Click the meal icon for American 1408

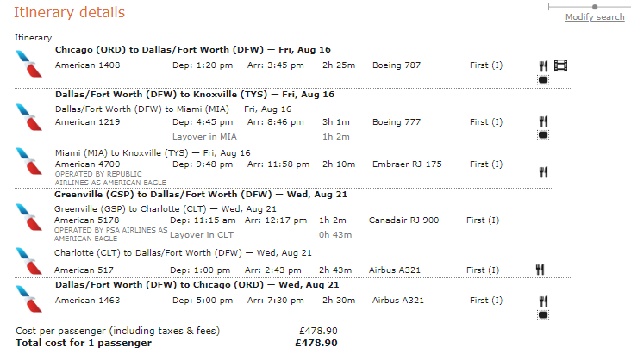coord(543,65)
